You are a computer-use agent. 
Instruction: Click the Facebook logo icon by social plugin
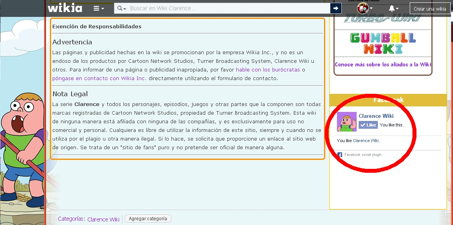click(x=340, y=155)
